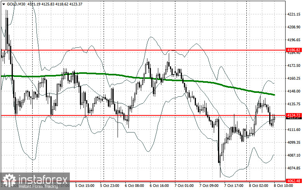The image size is (303, 190).
Task: Click time axis label 5 Oct 15:00
Action: click(85, 186)
